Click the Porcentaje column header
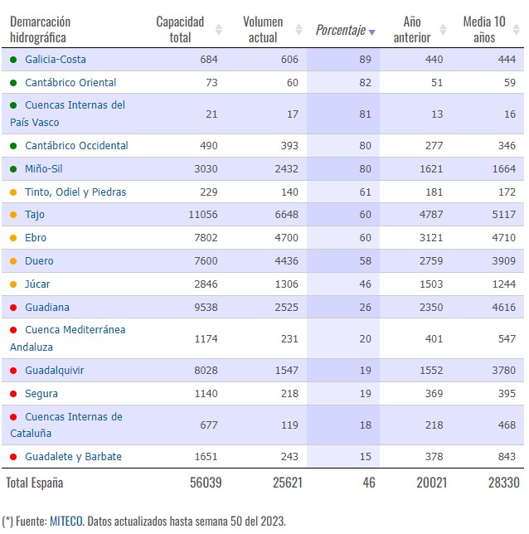Viewport: 529px width, 534px height. (x=341, y=30)
